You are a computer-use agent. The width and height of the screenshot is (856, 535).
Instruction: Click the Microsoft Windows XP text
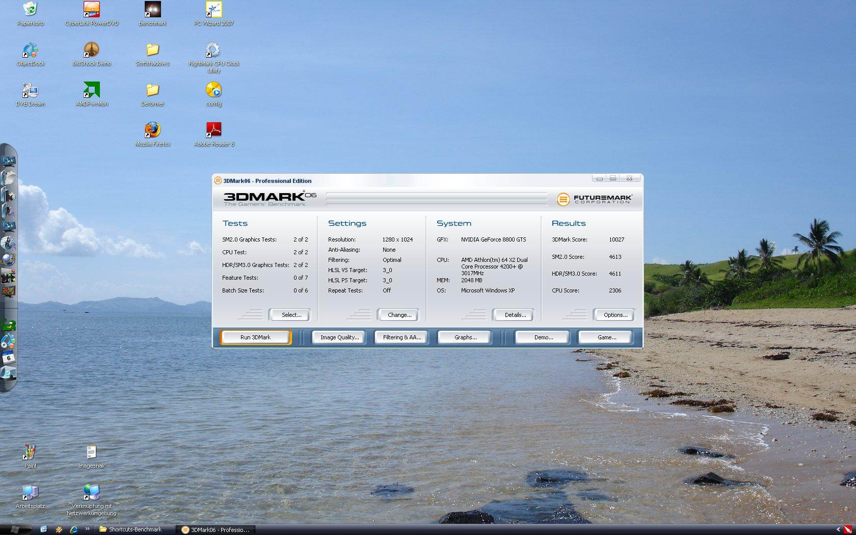[488, 290]
